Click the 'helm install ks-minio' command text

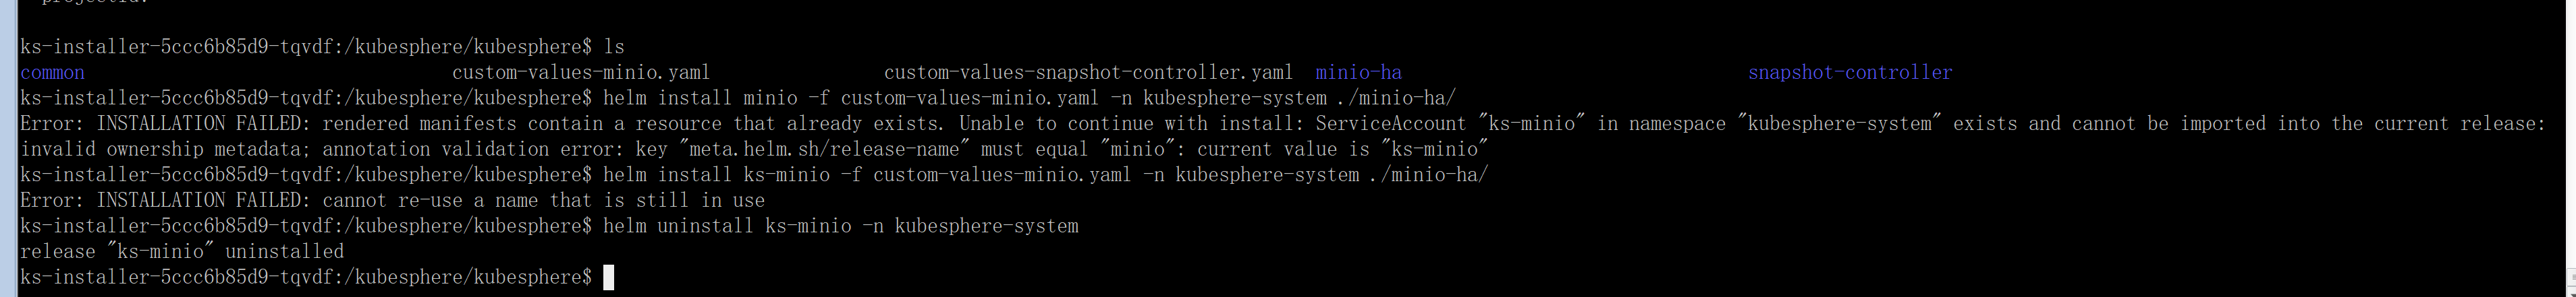pyautogui.click(x=716, y=174)
